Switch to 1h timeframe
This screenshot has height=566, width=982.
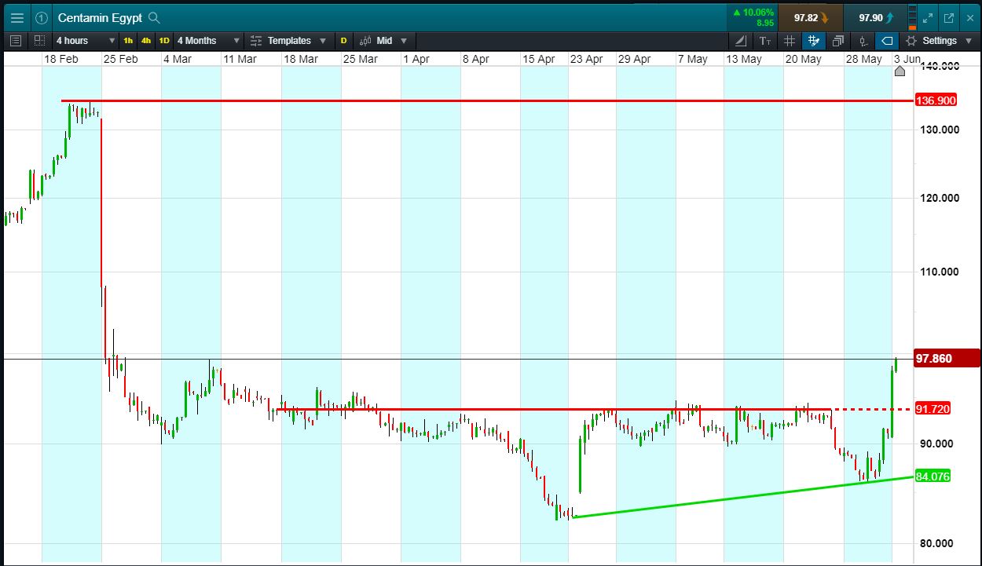pyautogui.click(x=128, y=40)
